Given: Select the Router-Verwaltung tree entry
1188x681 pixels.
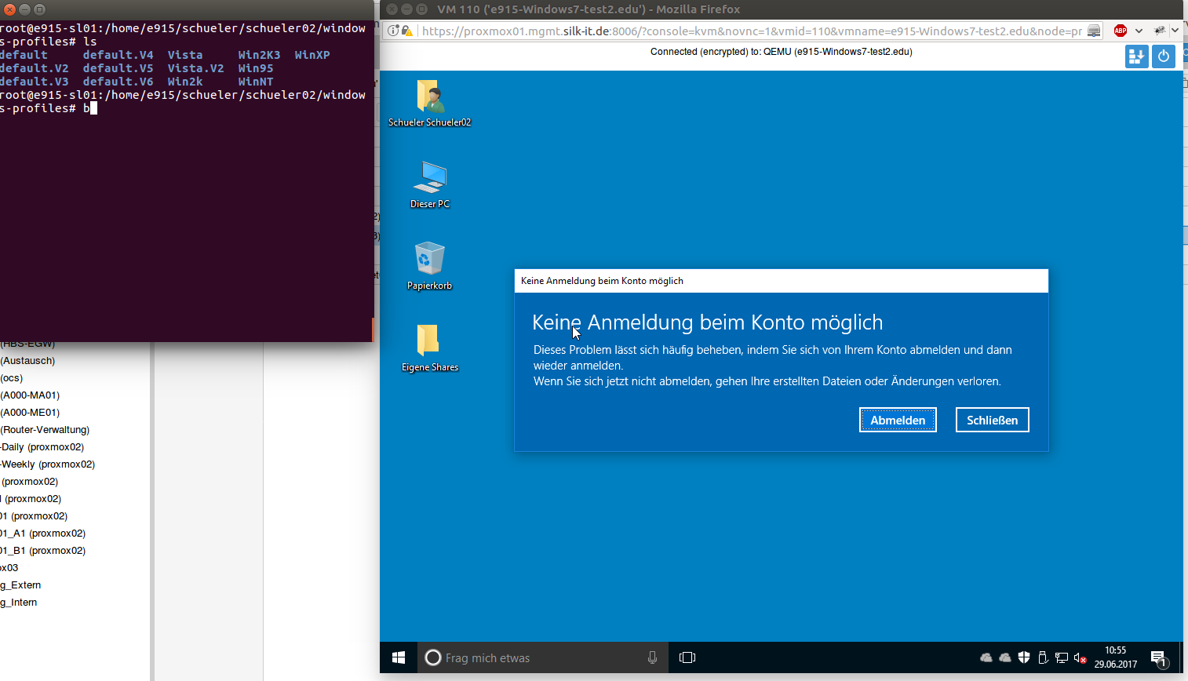Looking at the screenshot, I should (46, 430).
